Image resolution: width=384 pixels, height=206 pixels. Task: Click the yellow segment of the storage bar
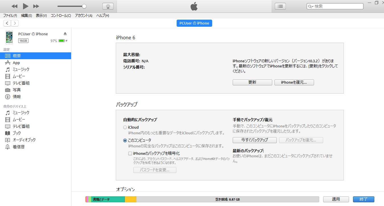131,199
